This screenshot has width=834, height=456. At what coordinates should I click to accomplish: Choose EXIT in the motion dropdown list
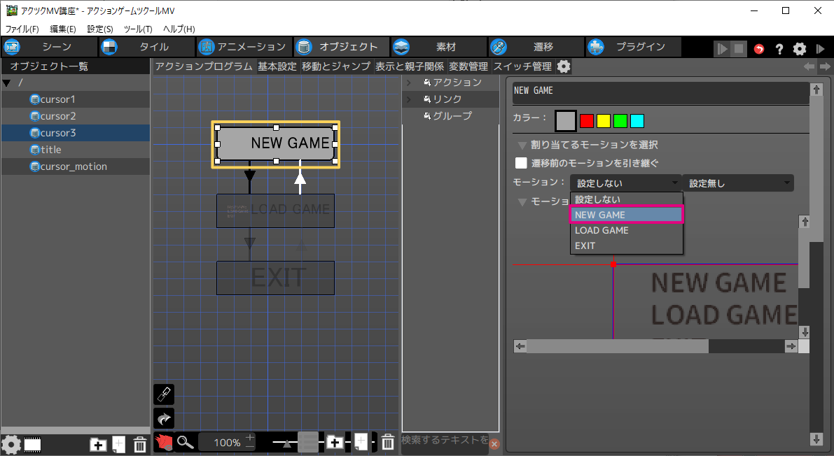(585, 245)
